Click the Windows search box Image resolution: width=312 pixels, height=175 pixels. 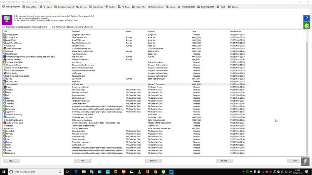36,172
